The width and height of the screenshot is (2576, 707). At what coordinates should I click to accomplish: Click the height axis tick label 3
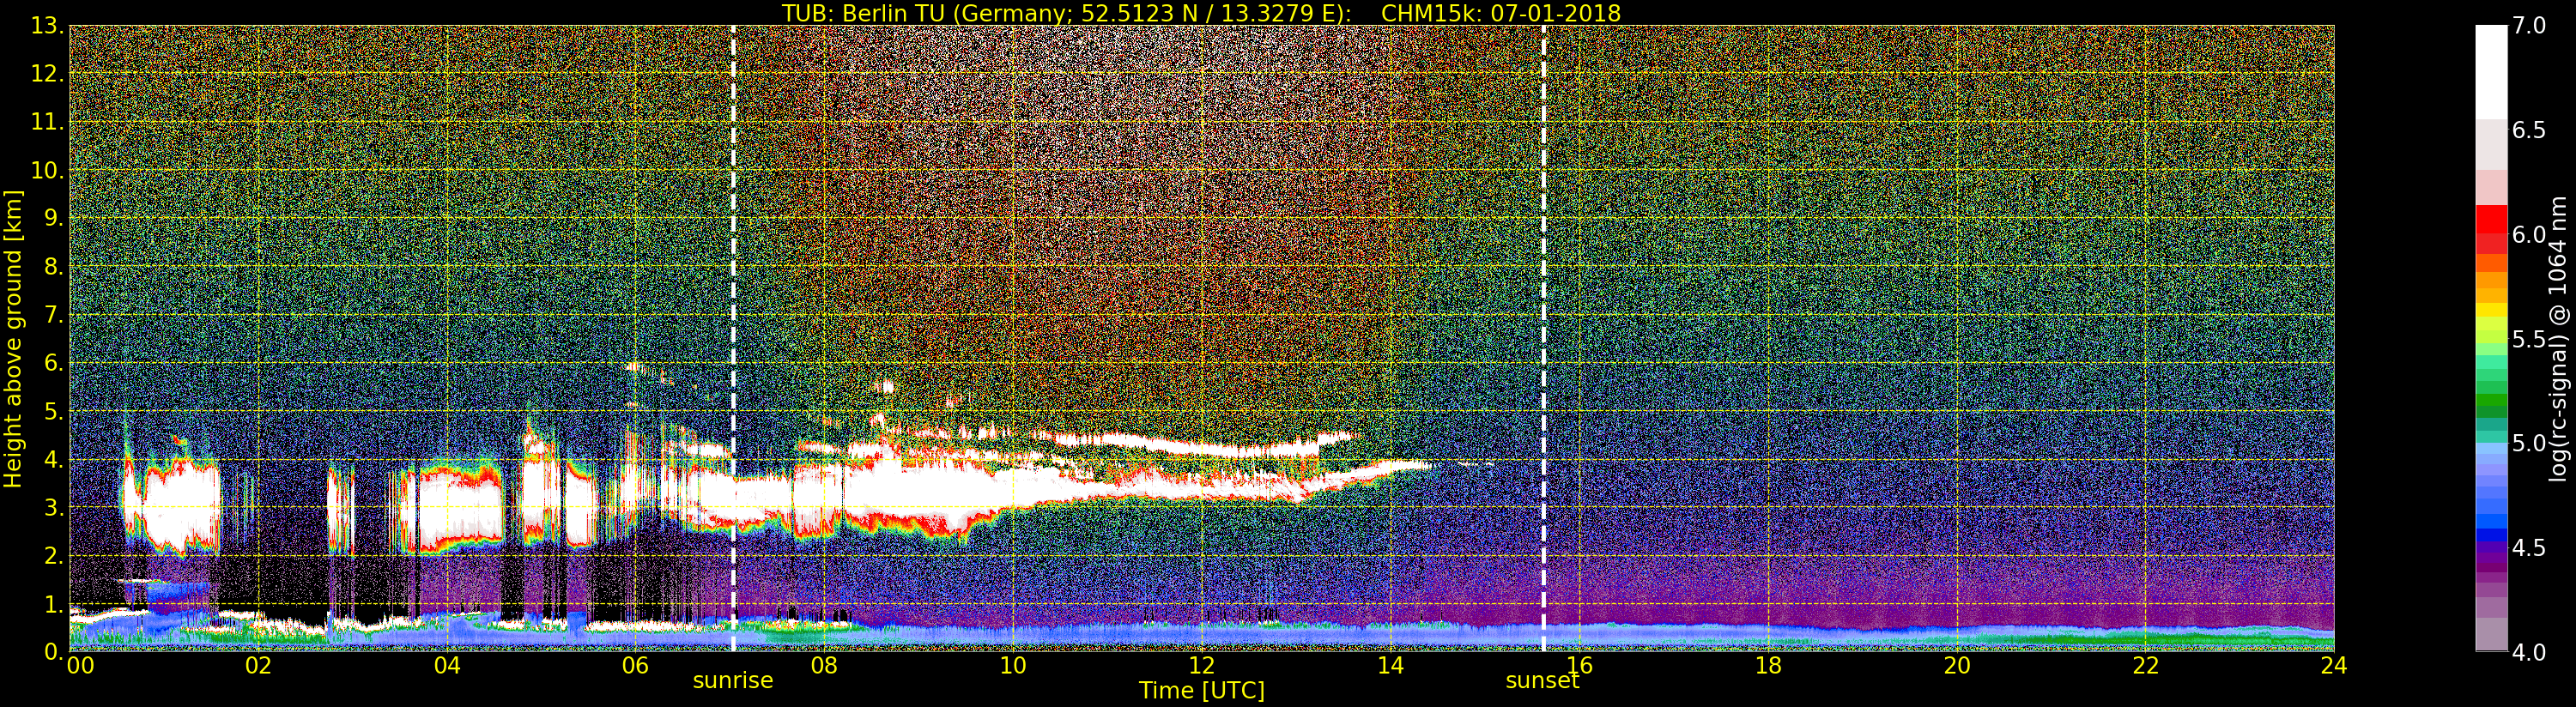[53, 508]
